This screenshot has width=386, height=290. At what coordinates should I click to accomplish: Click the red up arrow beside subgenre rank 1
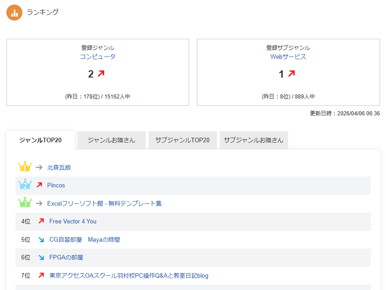[292, 73]
